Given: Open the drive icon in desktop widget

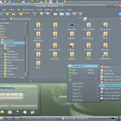Looking at the screenshot, I should point(10,112).
